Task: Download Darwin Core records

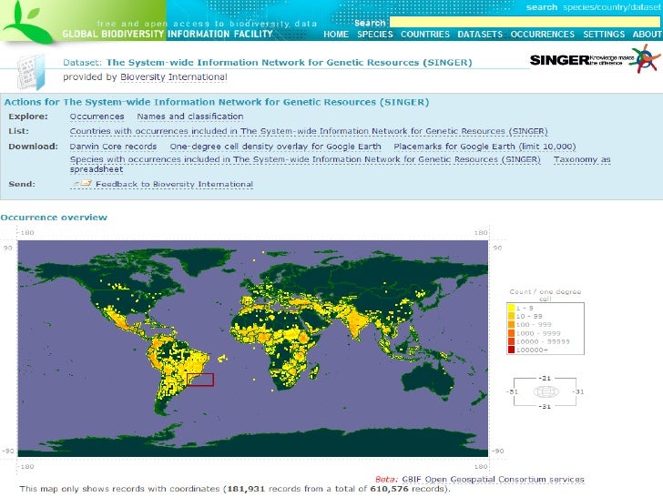Action: click(x=113, y=147)
